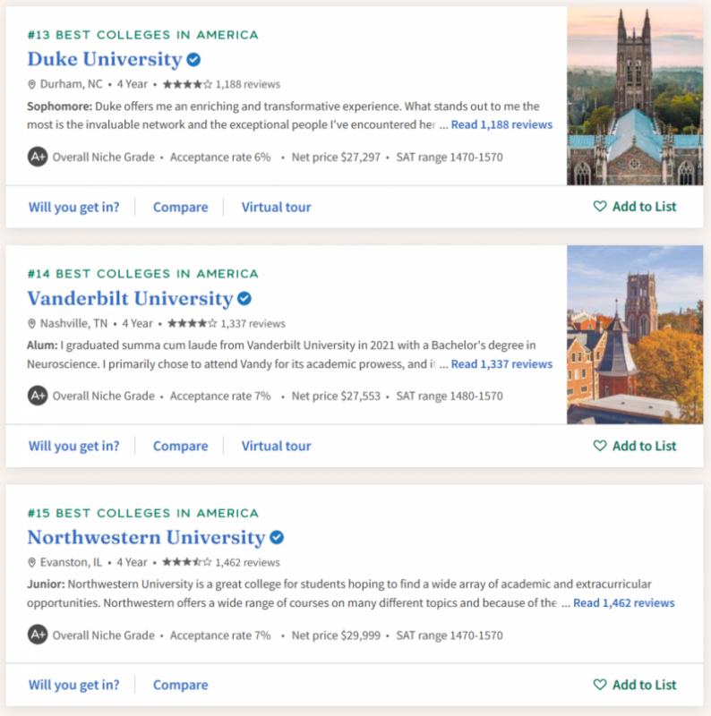711x716 pixels.
Task: Click Compare on the Vanderbilt card
Action: 181,446
